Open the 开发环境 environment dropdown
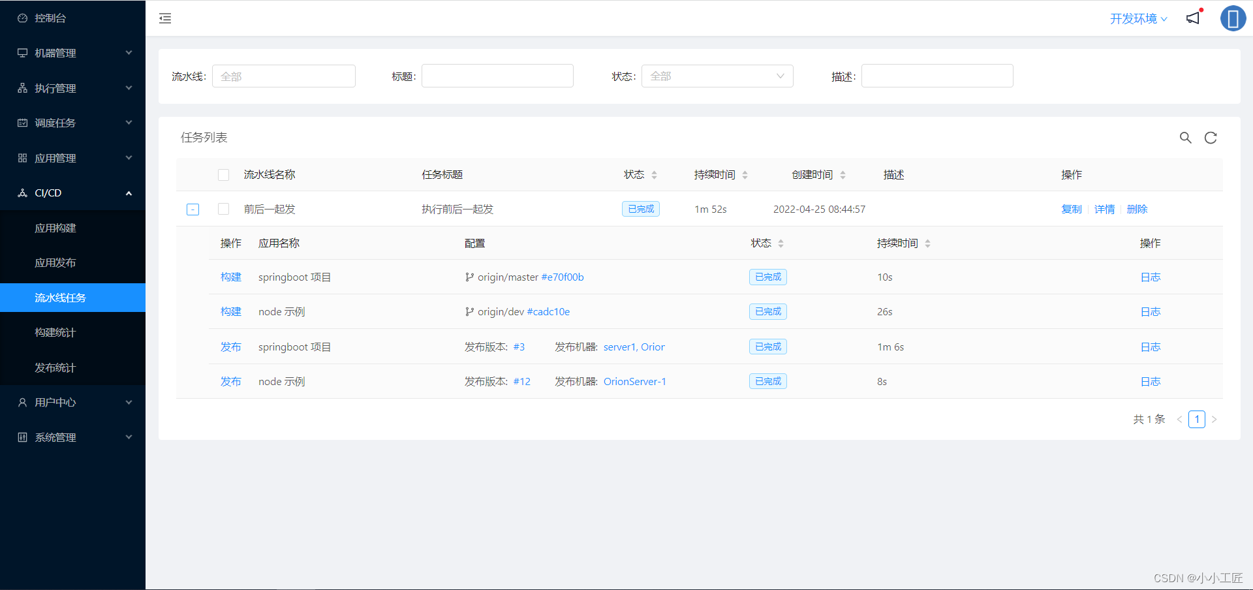1253x590 pixels. coord(1138,18)
